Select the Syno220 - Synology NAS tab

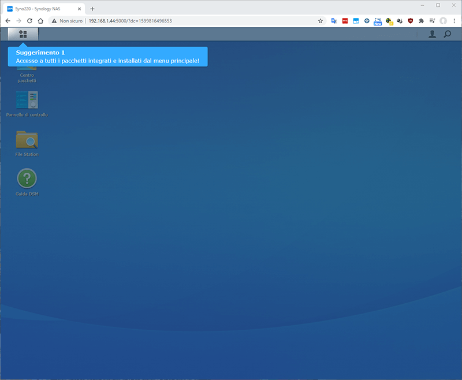pos(44,9)
